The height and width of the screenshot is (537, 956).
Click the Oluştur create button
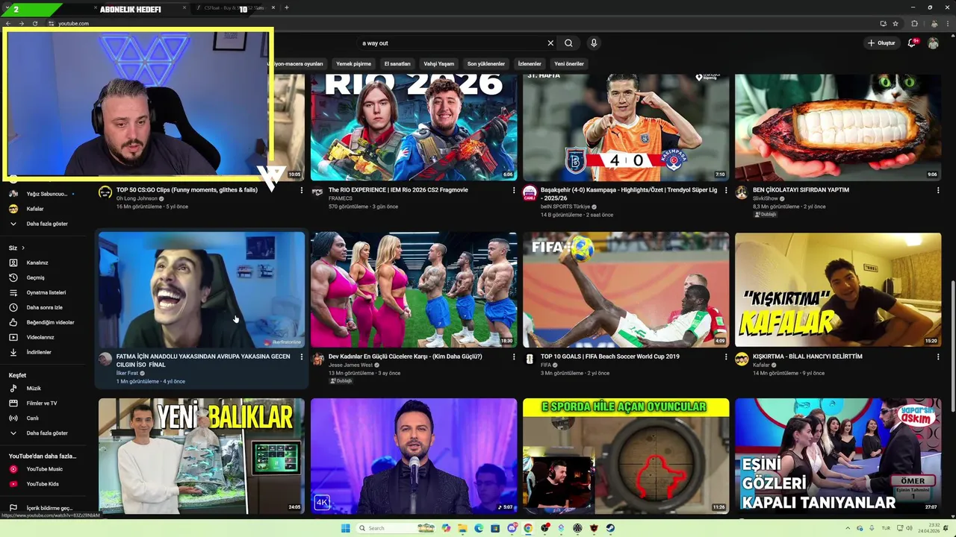coord(881,43)
